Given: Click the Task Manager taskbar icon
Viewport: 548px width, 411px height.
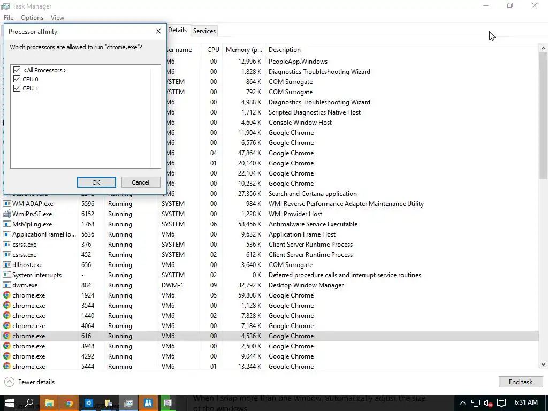Looking at the screenshot, I should (128, 403).
